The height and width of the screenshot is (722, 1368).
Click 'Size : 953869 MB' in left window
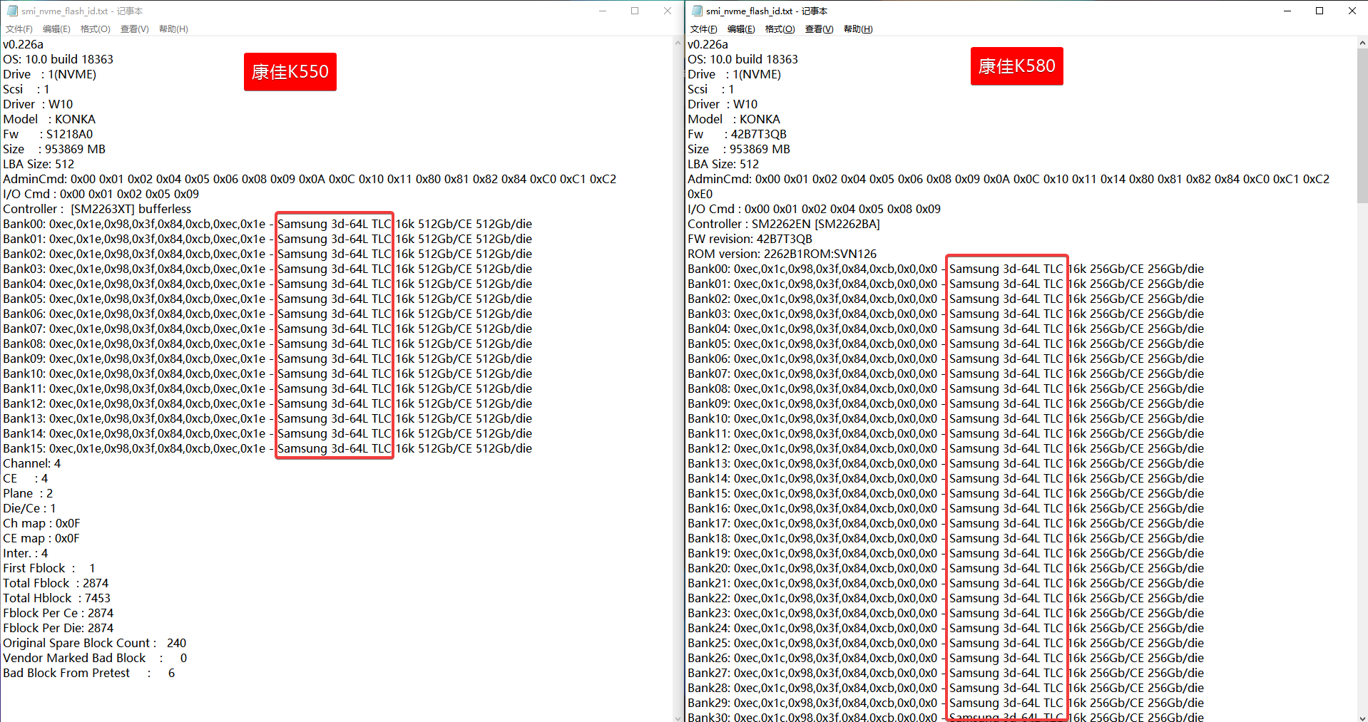pyautogui.click(x=54, y=149)
